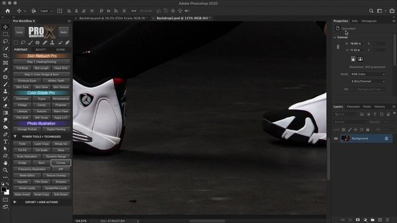Click the pen icon in Pro Workflow panel

[67, 43]
